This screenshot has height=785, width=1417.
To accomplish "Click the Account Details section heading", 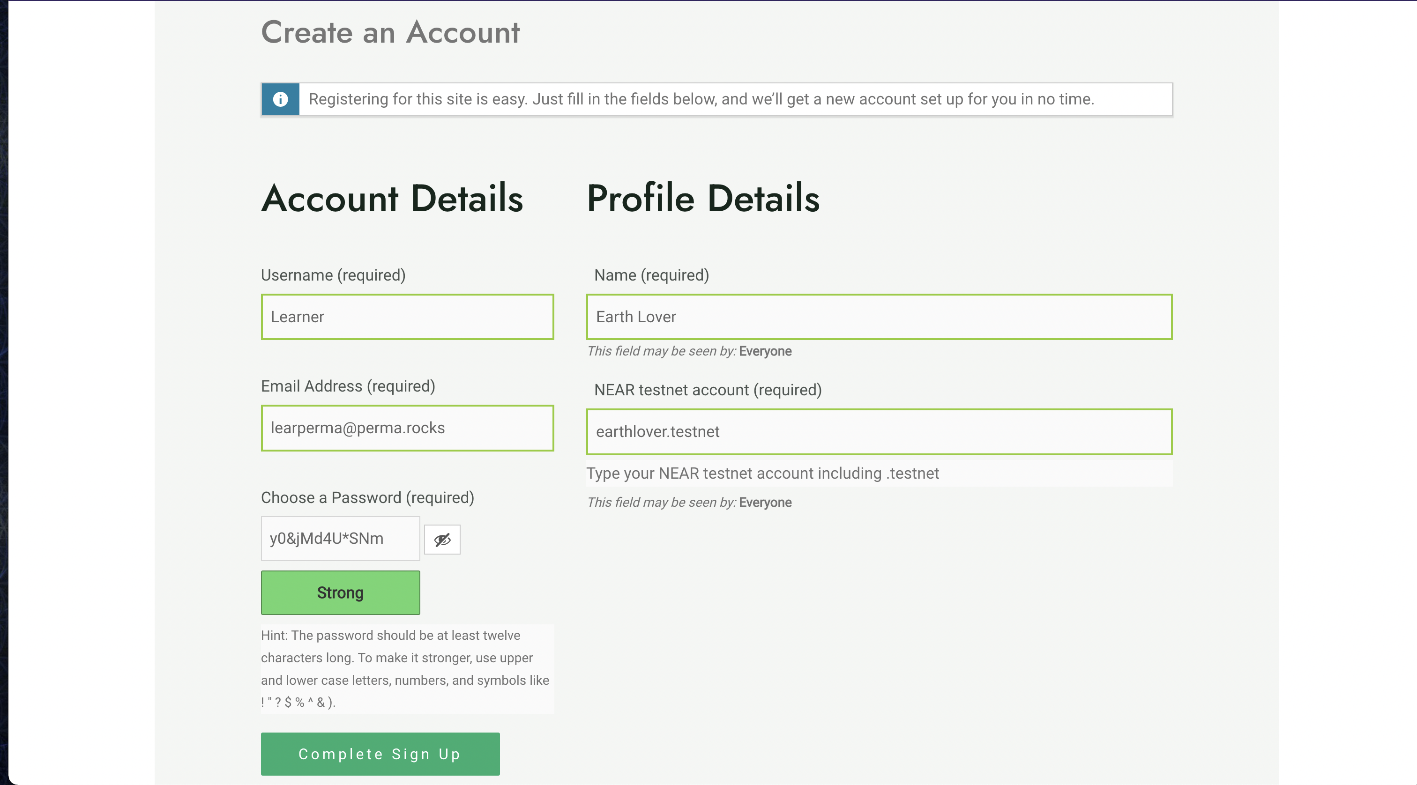I will 392,198.
